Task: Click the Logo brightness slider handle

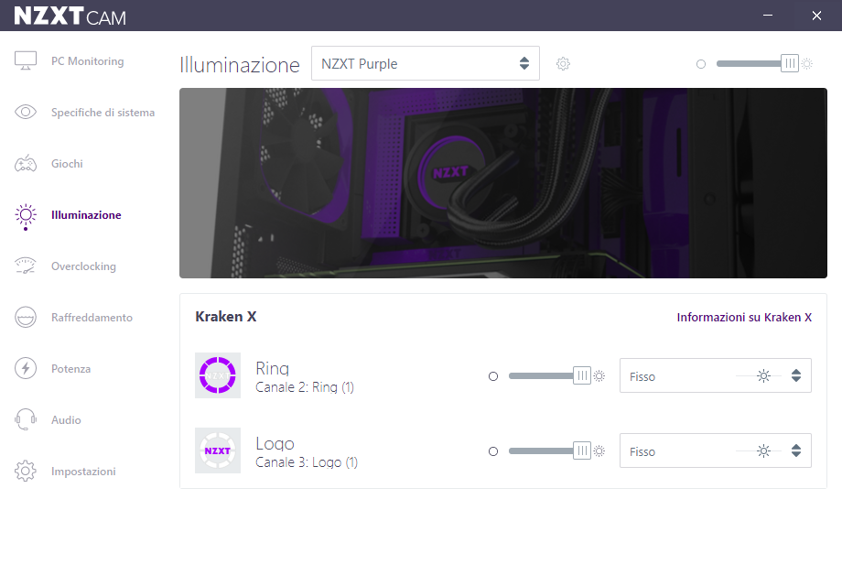Action: pyautogui.click(x=582, y=450)
